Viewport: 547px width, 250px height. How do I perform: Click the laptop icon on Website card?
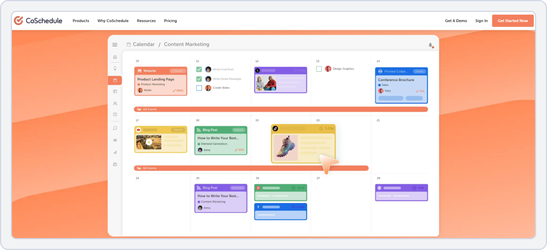tap(140, 71)
